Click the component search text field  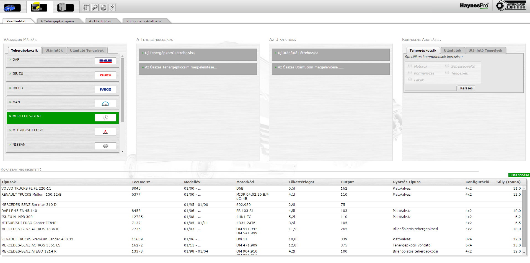coord(430,88)
